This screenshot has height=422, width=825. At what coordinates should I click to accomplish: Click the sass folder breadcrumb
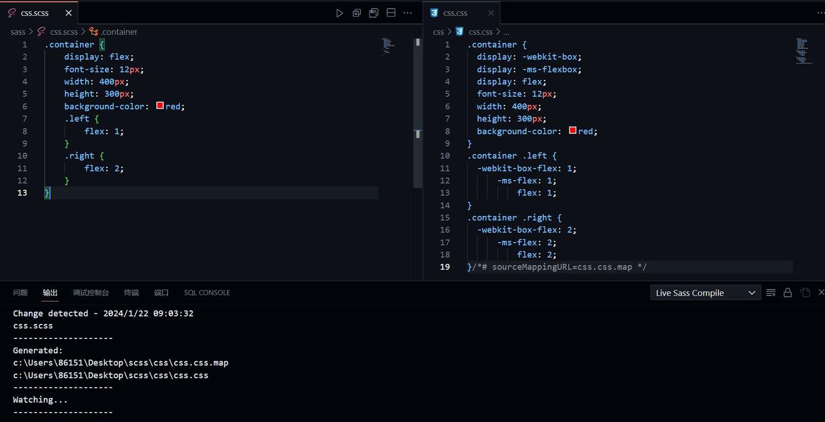point(18,32)
